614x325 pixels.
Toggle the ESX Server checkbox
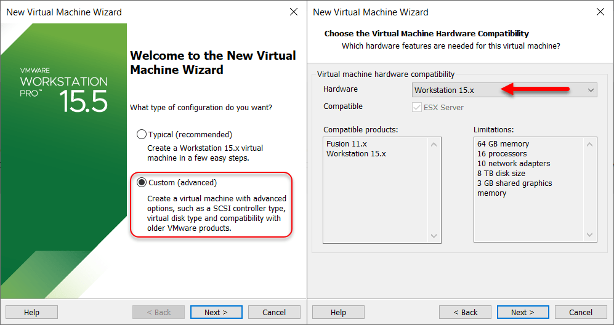(x=417, y=107)
